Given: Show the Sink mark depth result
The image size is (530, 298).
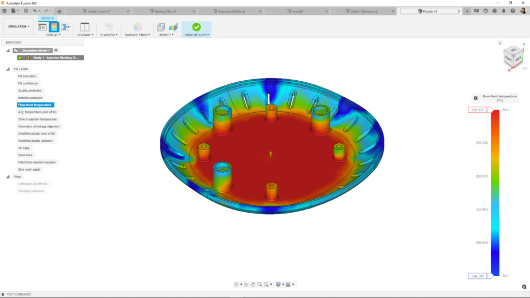Looking at the screenshot, I should tap(29, 170).
